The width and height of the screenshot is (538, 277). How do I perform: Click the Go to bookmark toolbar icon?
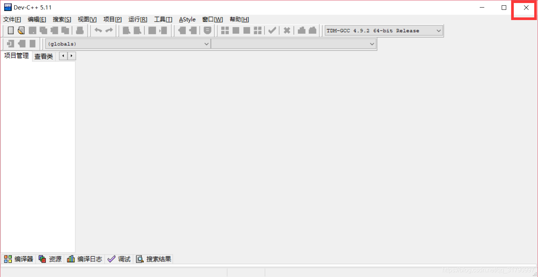33,44
